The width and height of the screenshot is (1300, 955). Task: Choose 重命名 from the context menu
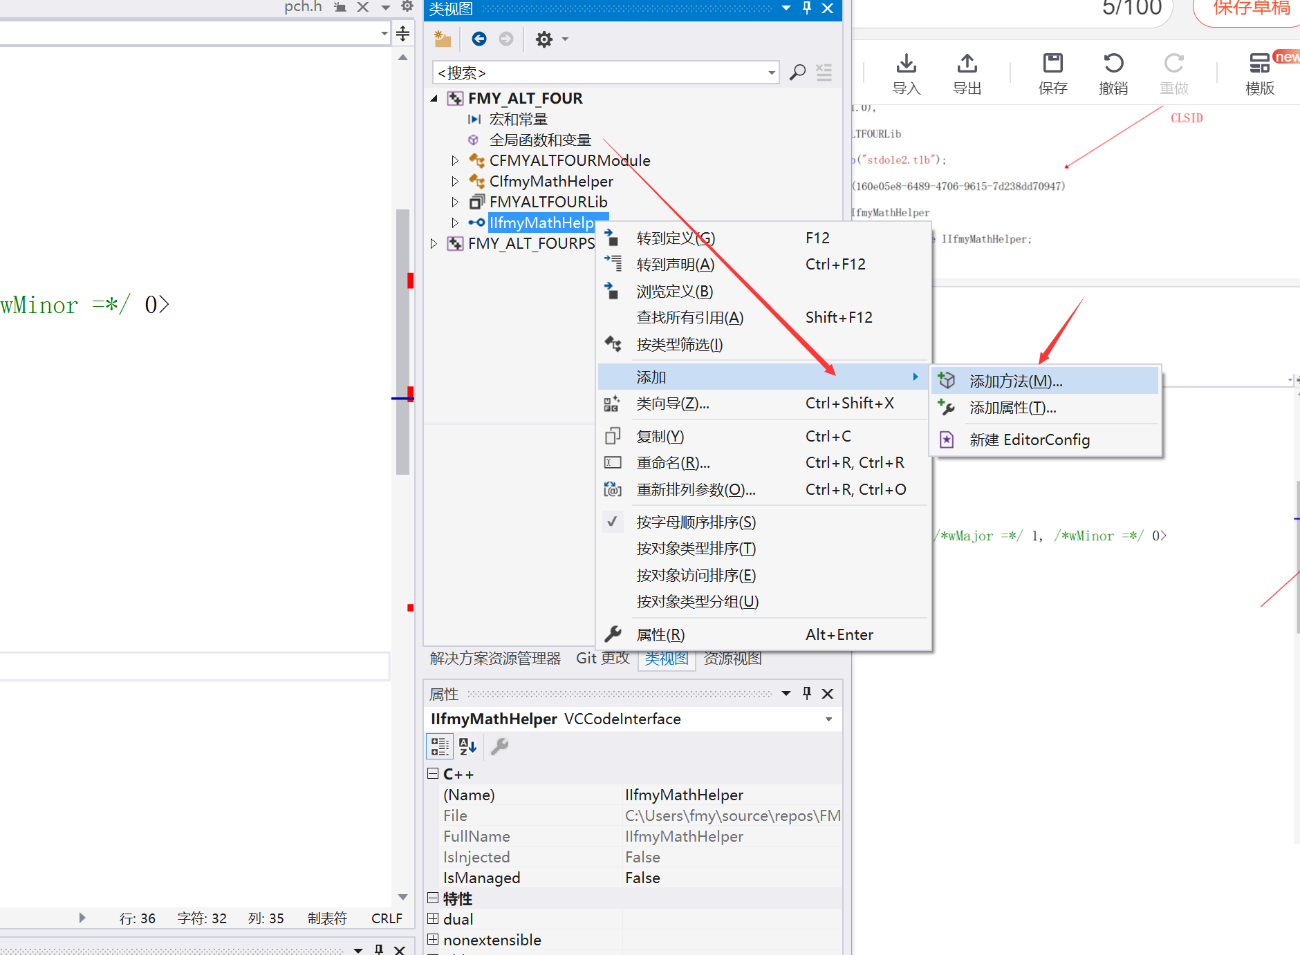point(762,463)
